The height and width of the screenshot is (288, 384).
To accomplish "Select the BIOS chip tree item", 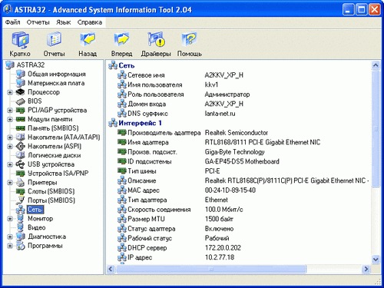I will point(35,101).
